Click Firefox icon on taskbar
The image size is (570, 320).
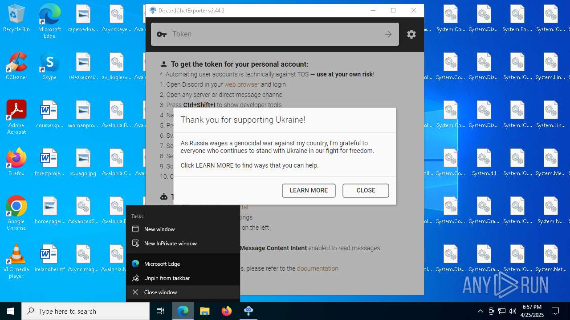(227, 311)
